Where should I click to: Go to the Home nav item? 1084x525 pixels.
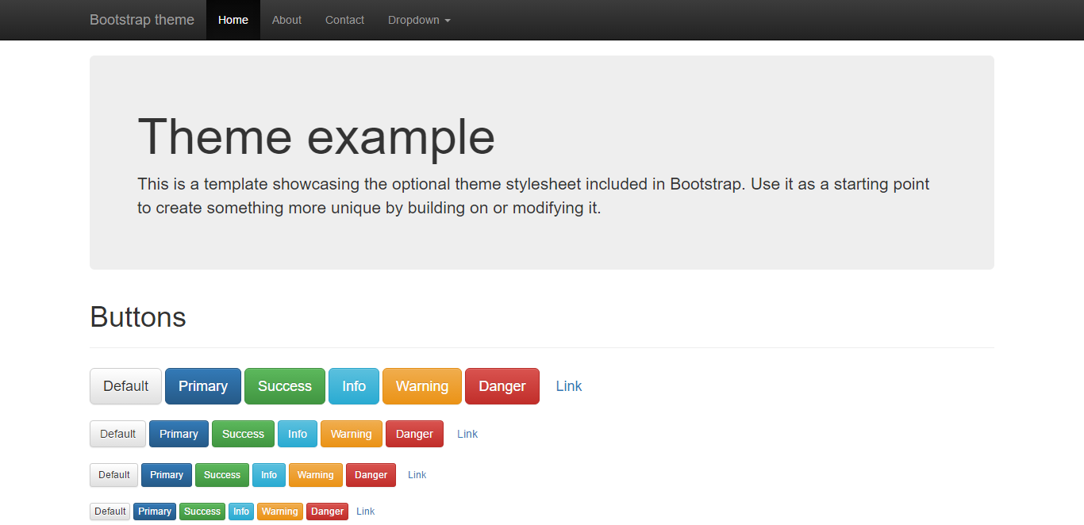pos(233,20)
